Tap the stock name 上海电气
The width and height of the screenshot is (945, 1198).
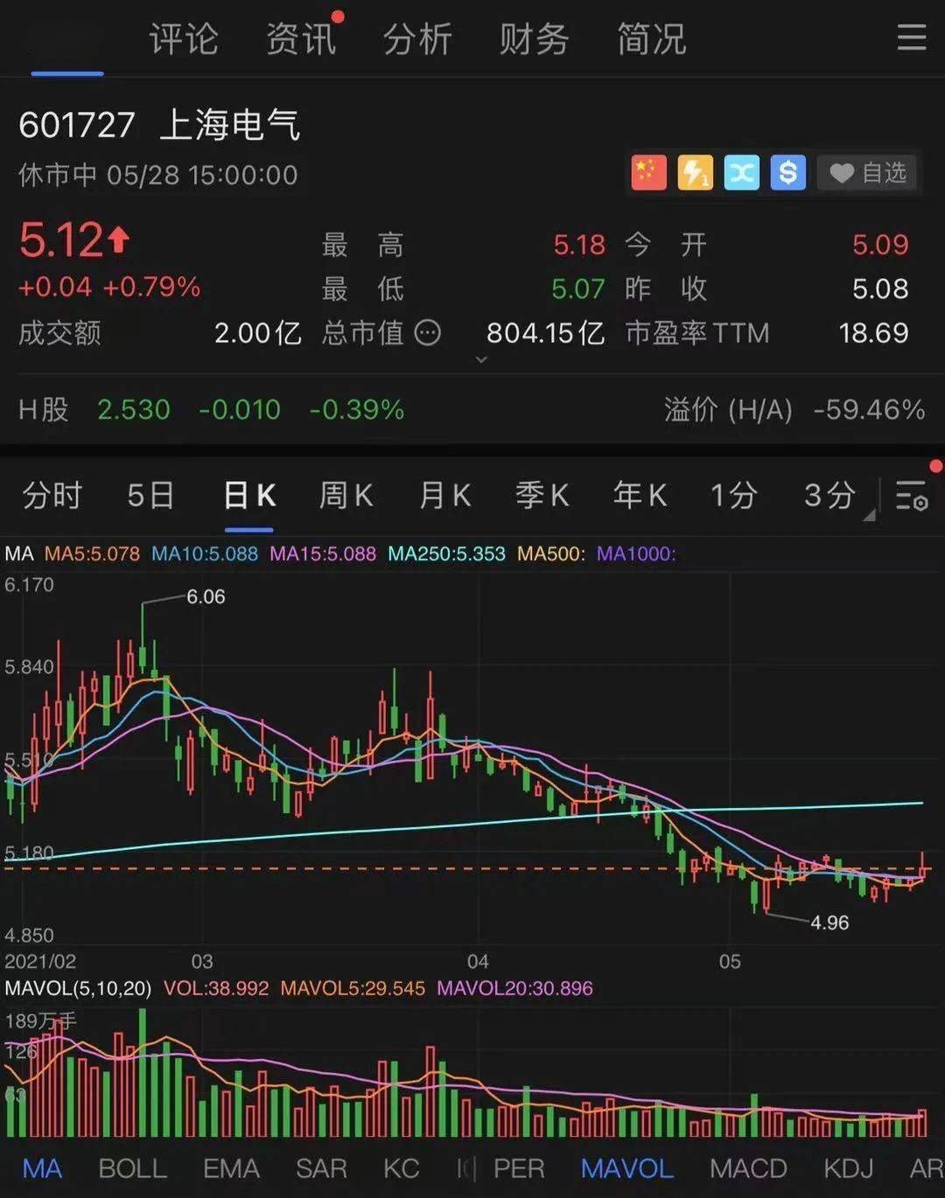tap(230, 125)
